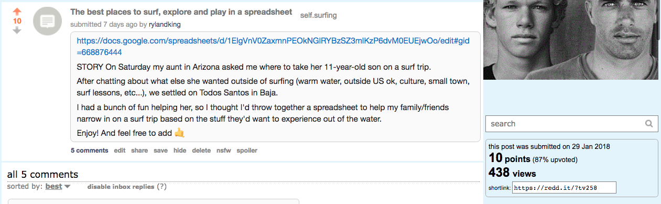Edit the post
Image resolution: width=661 pixels, height=204 pixels.
click(x=120, y=151)
